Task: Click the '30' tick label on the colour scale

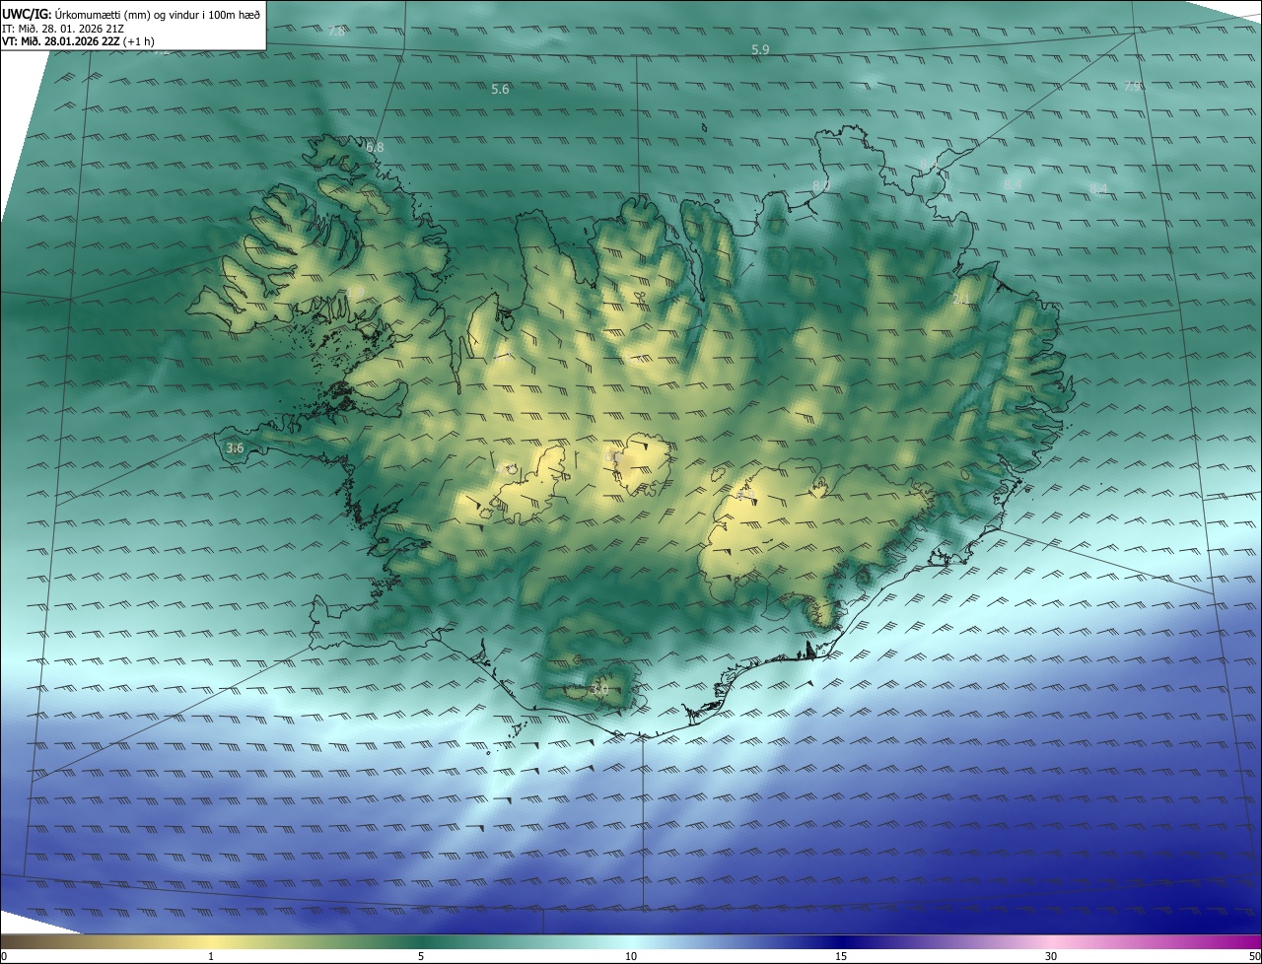Action: pyautogui.click(x=1051, y=956)
